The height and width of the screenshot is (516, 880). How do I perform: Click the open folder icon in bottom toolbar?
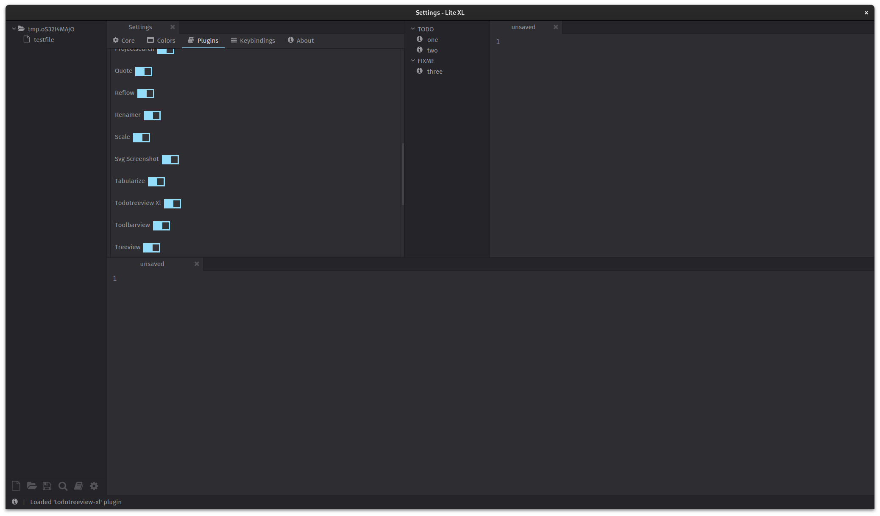(x=32, y=486)
